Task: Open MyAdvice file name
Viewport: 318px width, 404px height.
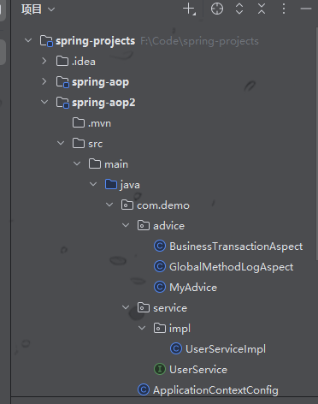Action: (x=193, y=288)
